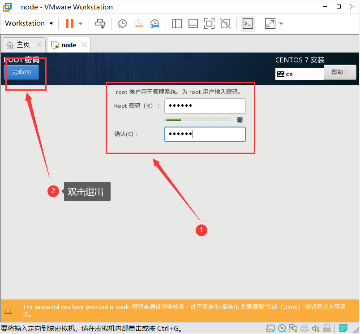360x334 pixels.
Task: Click the USB controller status icon
Action: click(x=327, y=328)
